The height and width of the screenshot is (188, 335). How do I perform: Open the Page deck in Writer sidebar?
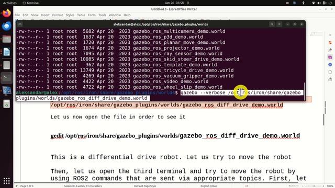(330, 72)
